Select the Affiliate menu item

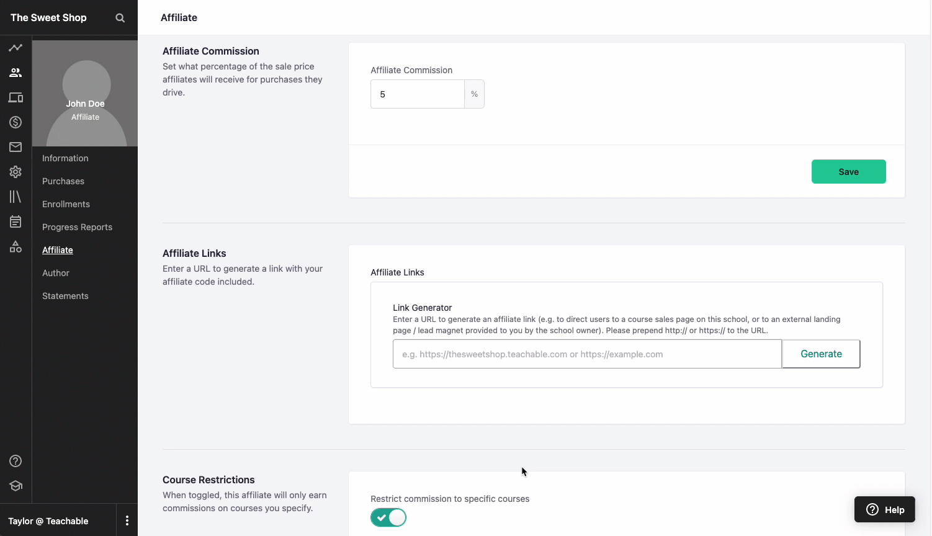point(58,250)
